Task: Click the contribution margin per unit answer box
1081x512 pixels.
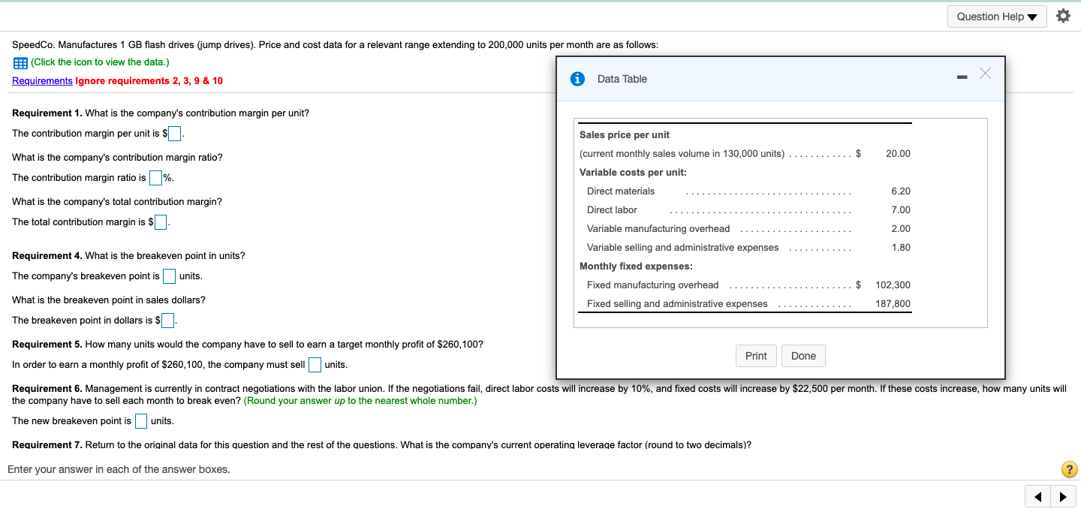Action: pyautogui.click(x=174, y=133)
